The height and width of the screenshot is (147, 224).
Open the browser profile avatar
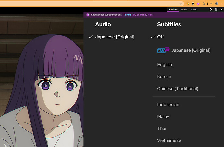[x=217, y=4]
